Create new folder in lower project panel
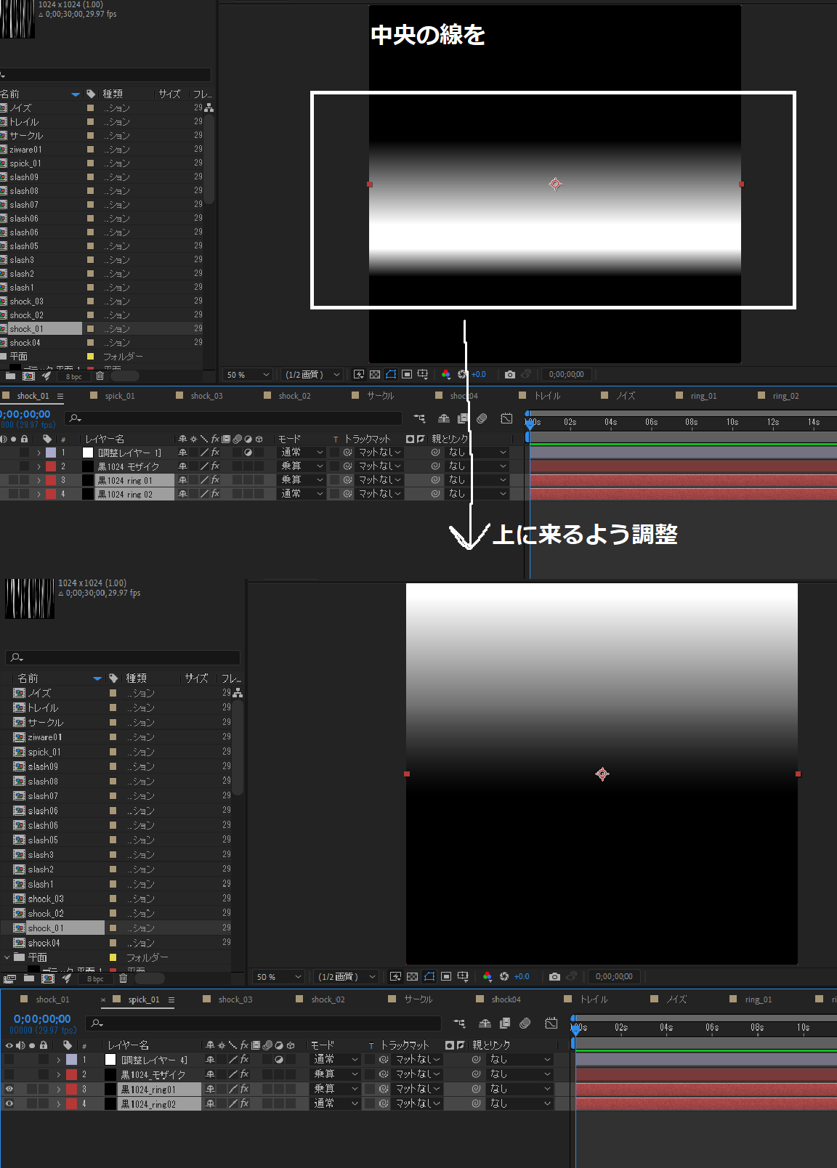This screenshot has height=1168, width=837. point(29,978)
